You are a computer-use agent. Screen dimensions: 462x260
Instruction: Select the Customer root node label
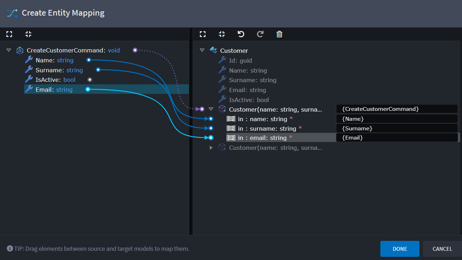point(234,51)
